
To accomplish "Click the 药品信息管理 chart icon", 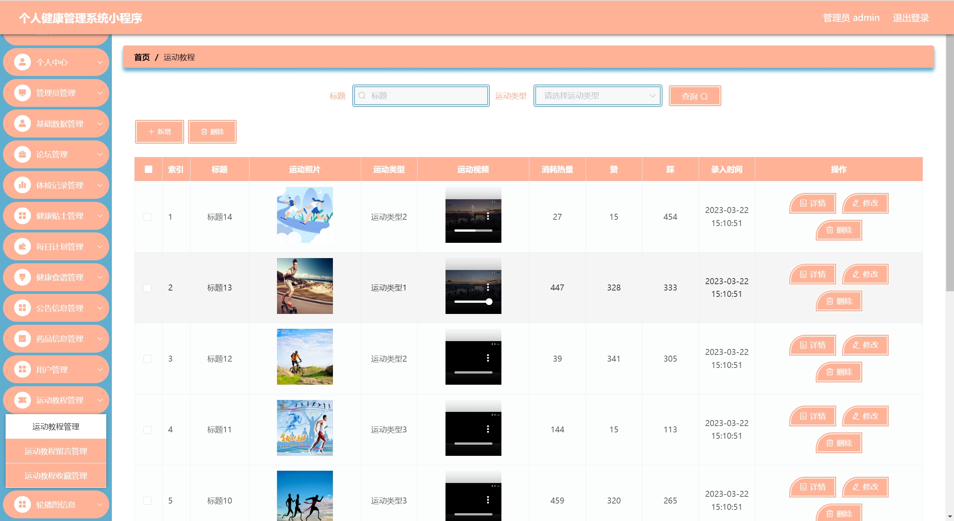I will click(22, 339).
